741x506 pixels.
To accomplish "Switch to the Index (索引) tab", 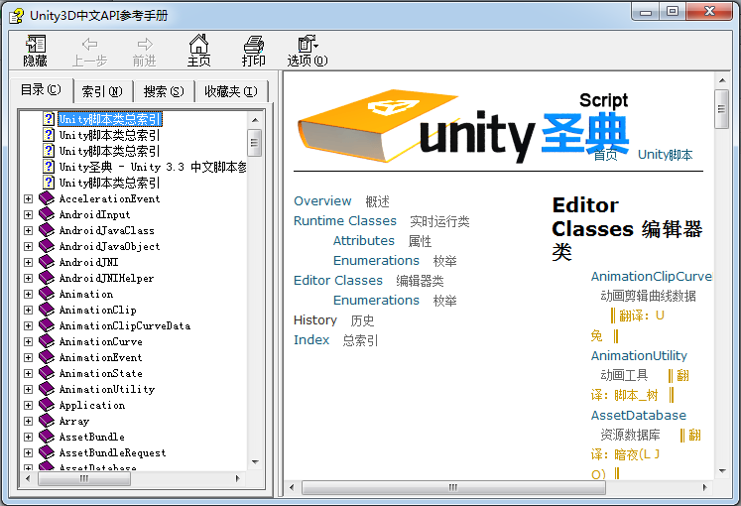I will click(102, 91).
